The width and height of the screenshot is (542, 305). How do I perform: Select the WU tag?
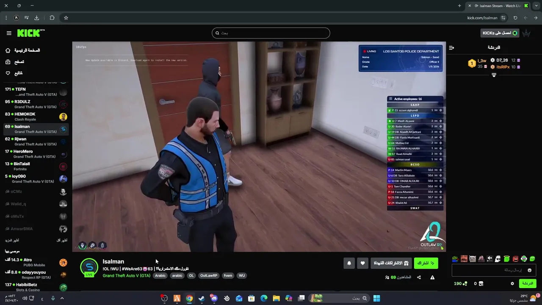click(242, 276)
